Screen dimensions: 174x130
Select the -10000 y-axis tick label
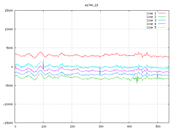(8, 104)
